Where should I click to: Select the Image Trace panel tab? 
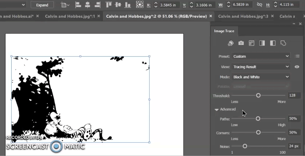pos(224,31)
